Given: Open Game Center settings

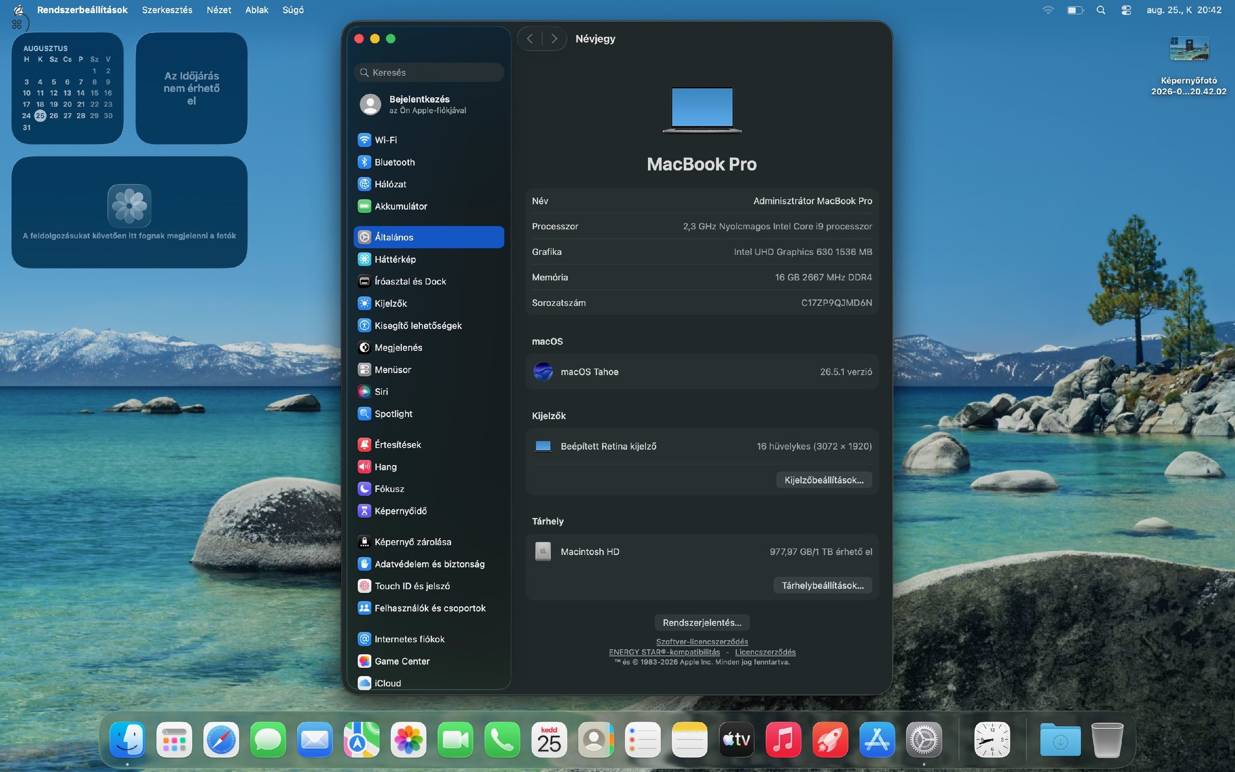Looking at the screenshot, I should click(429, 661).
